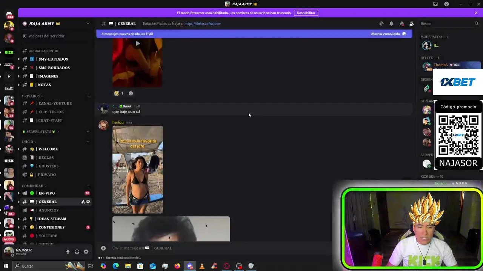Add reaction to video message
Image resolution: width=483 pixels, height=271 pixels.
pos(131,93)
